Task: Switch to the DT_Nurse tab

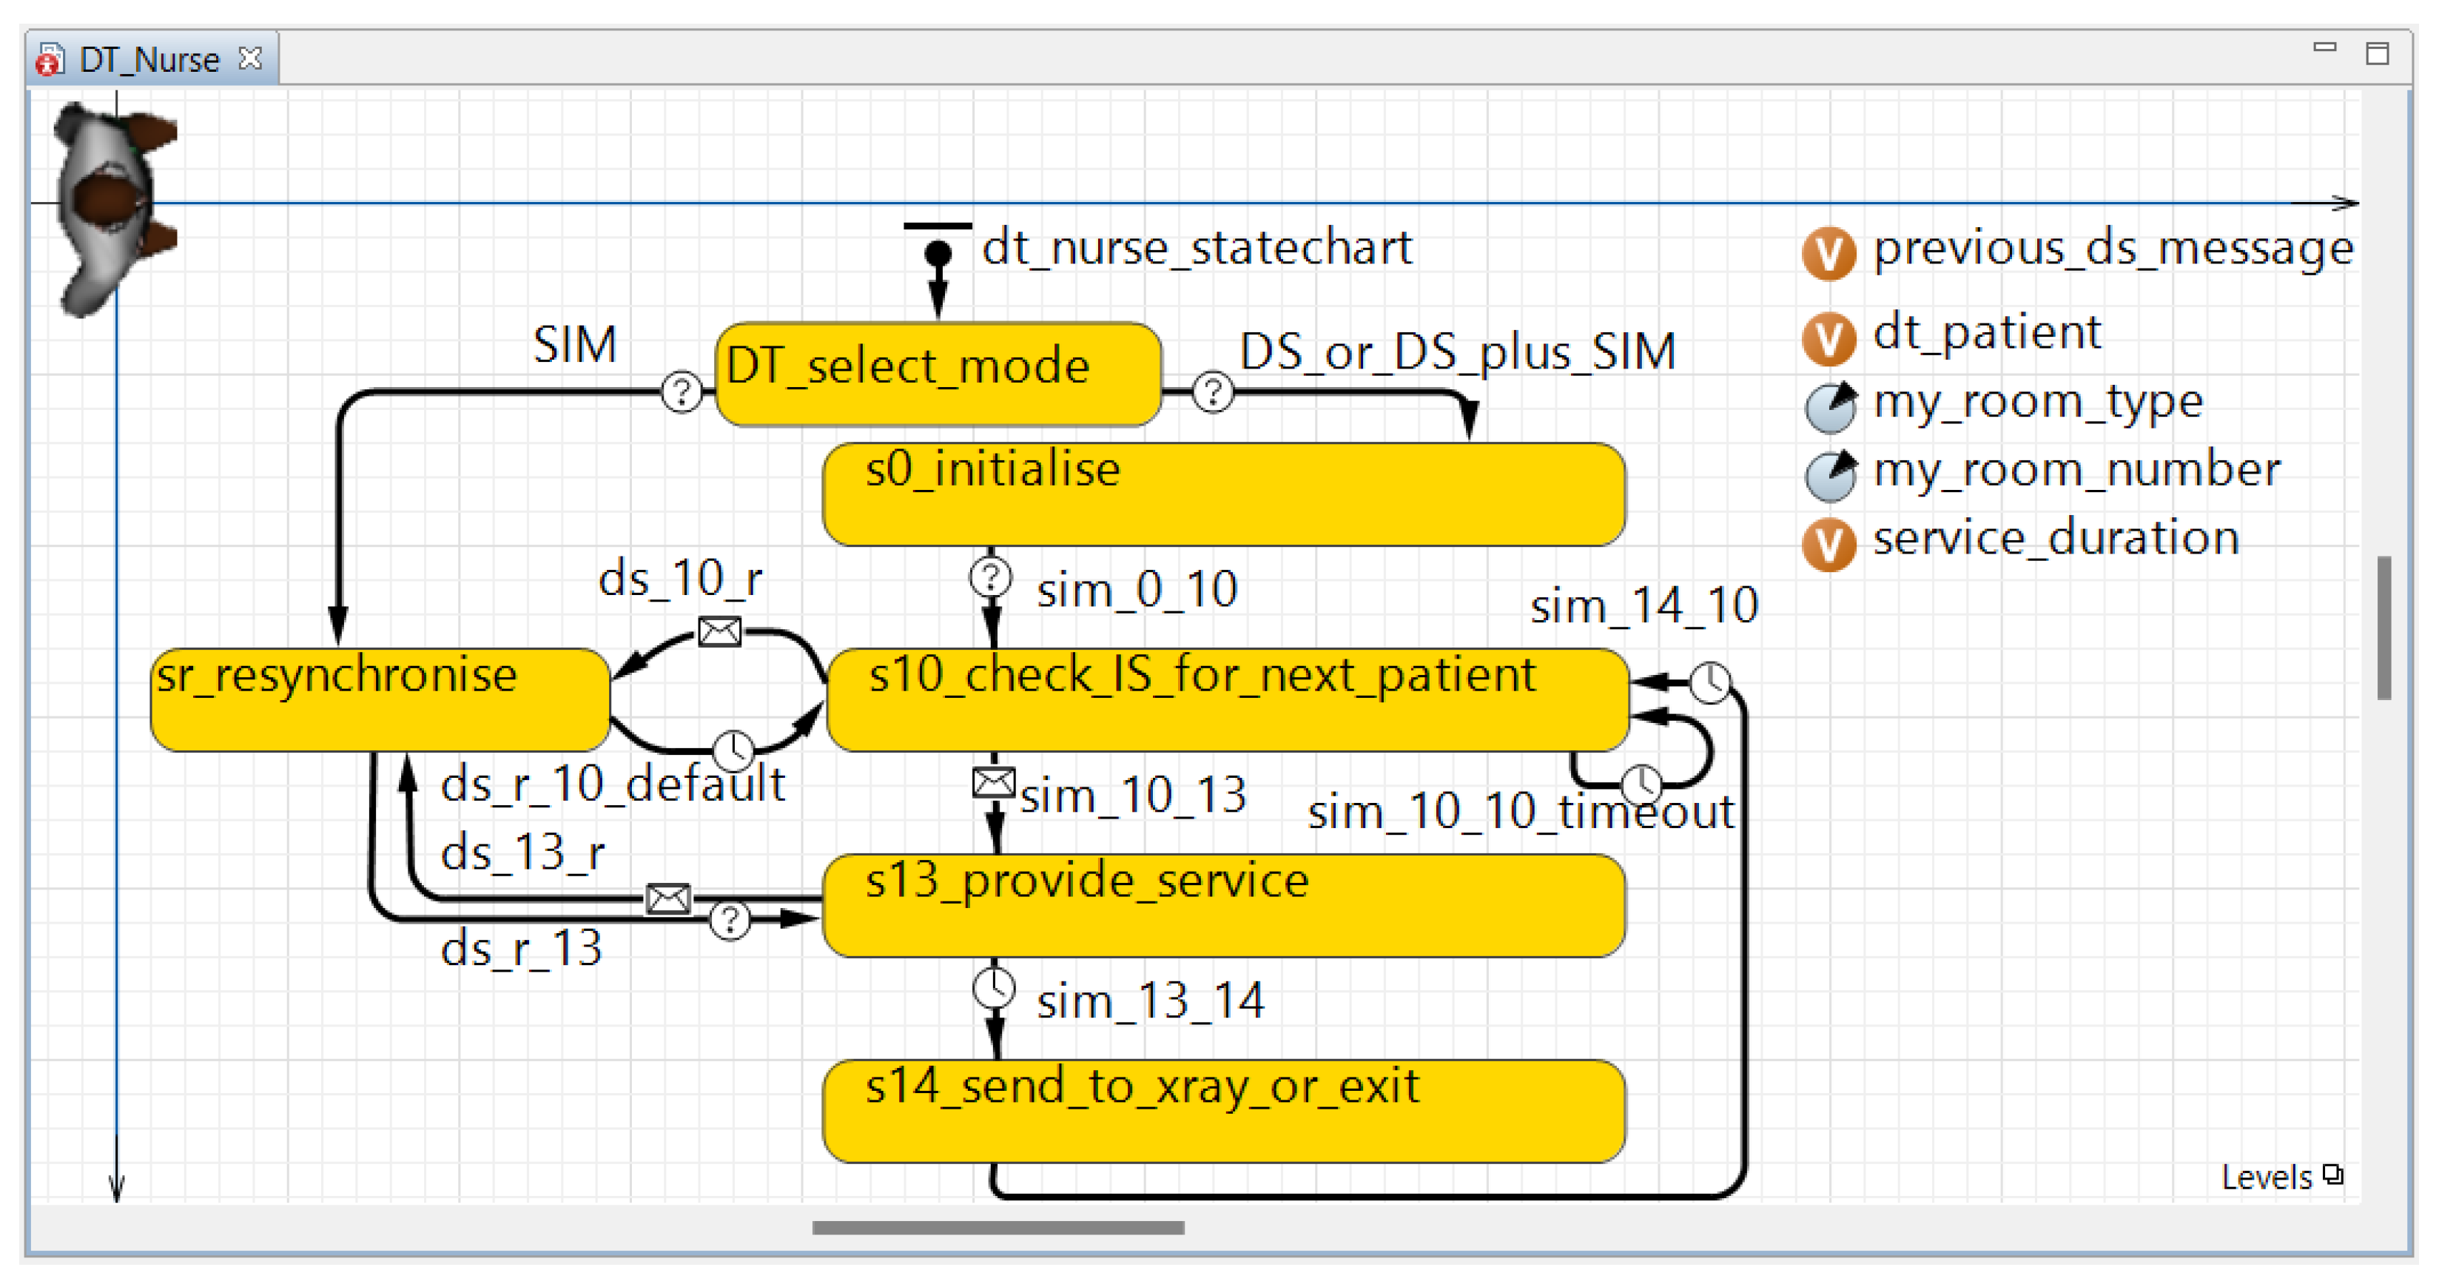Action: [149, 60]
